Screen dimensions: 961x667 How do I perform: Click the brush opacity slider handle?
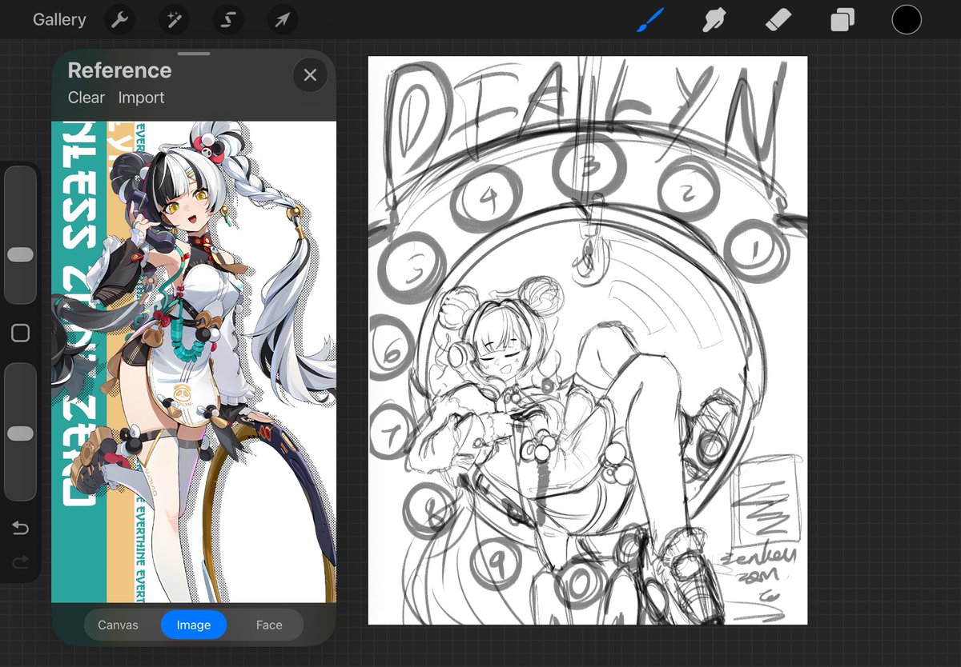coord(20,433)
